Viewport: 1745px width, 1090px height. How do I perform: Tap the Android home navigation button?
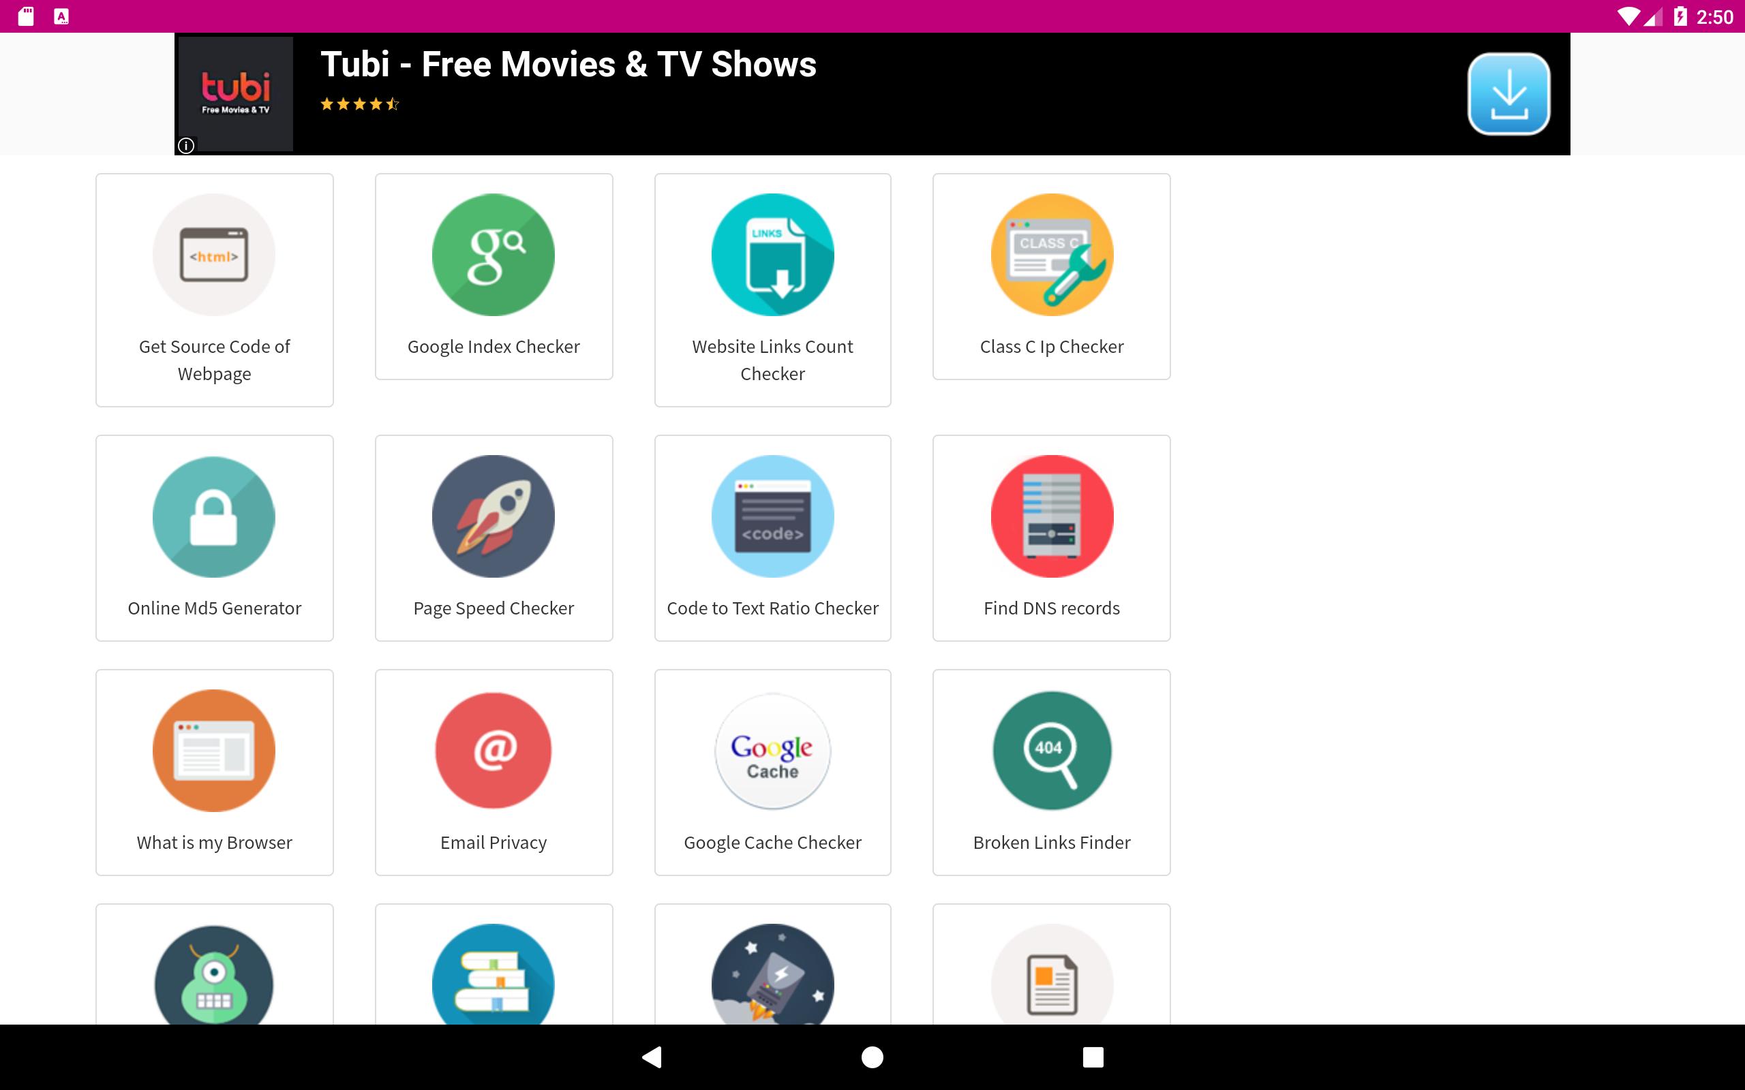[x=872, y=1057]
